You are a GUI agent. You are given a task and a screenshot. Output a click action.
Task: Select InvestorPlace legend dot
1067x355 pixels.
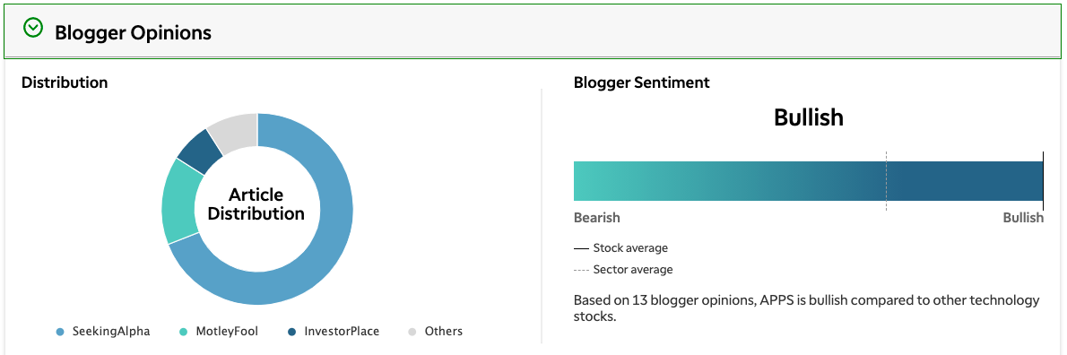(292, 332)
